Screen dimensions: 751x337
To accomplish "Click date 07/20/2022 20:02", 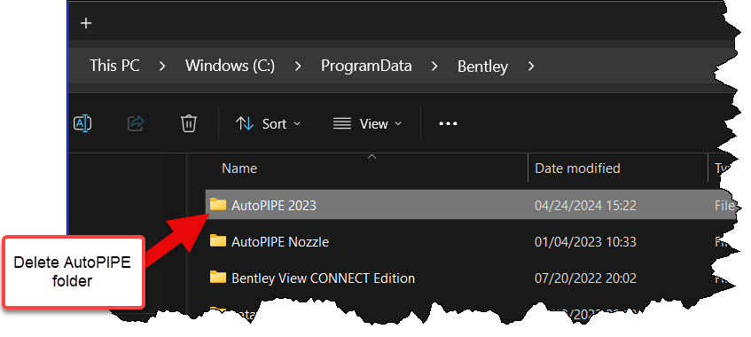I will coord(585,278).
